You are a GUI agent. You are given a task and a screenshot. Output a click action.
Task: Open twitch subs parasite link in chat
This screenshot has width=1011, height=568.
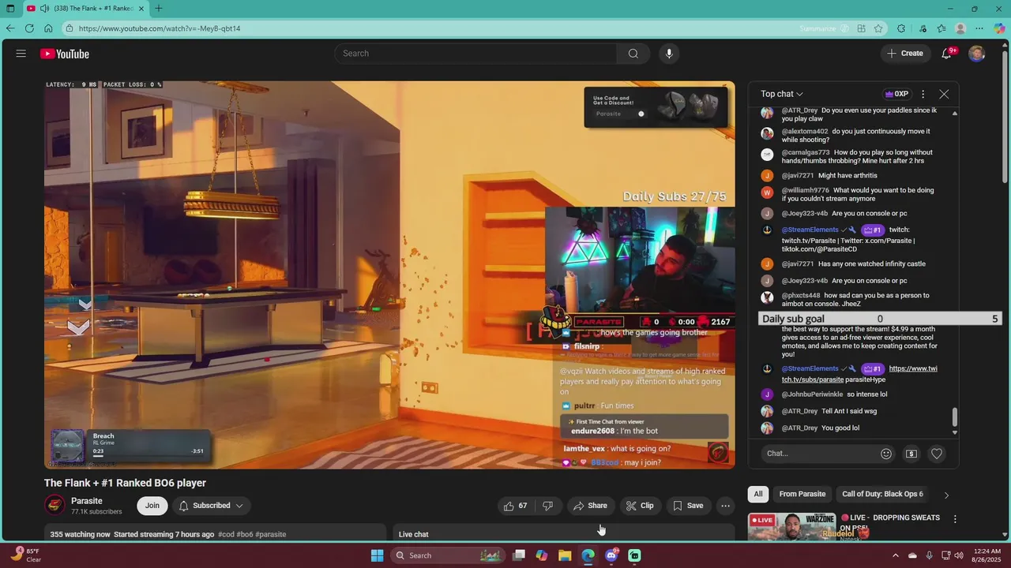click(859, 374)
